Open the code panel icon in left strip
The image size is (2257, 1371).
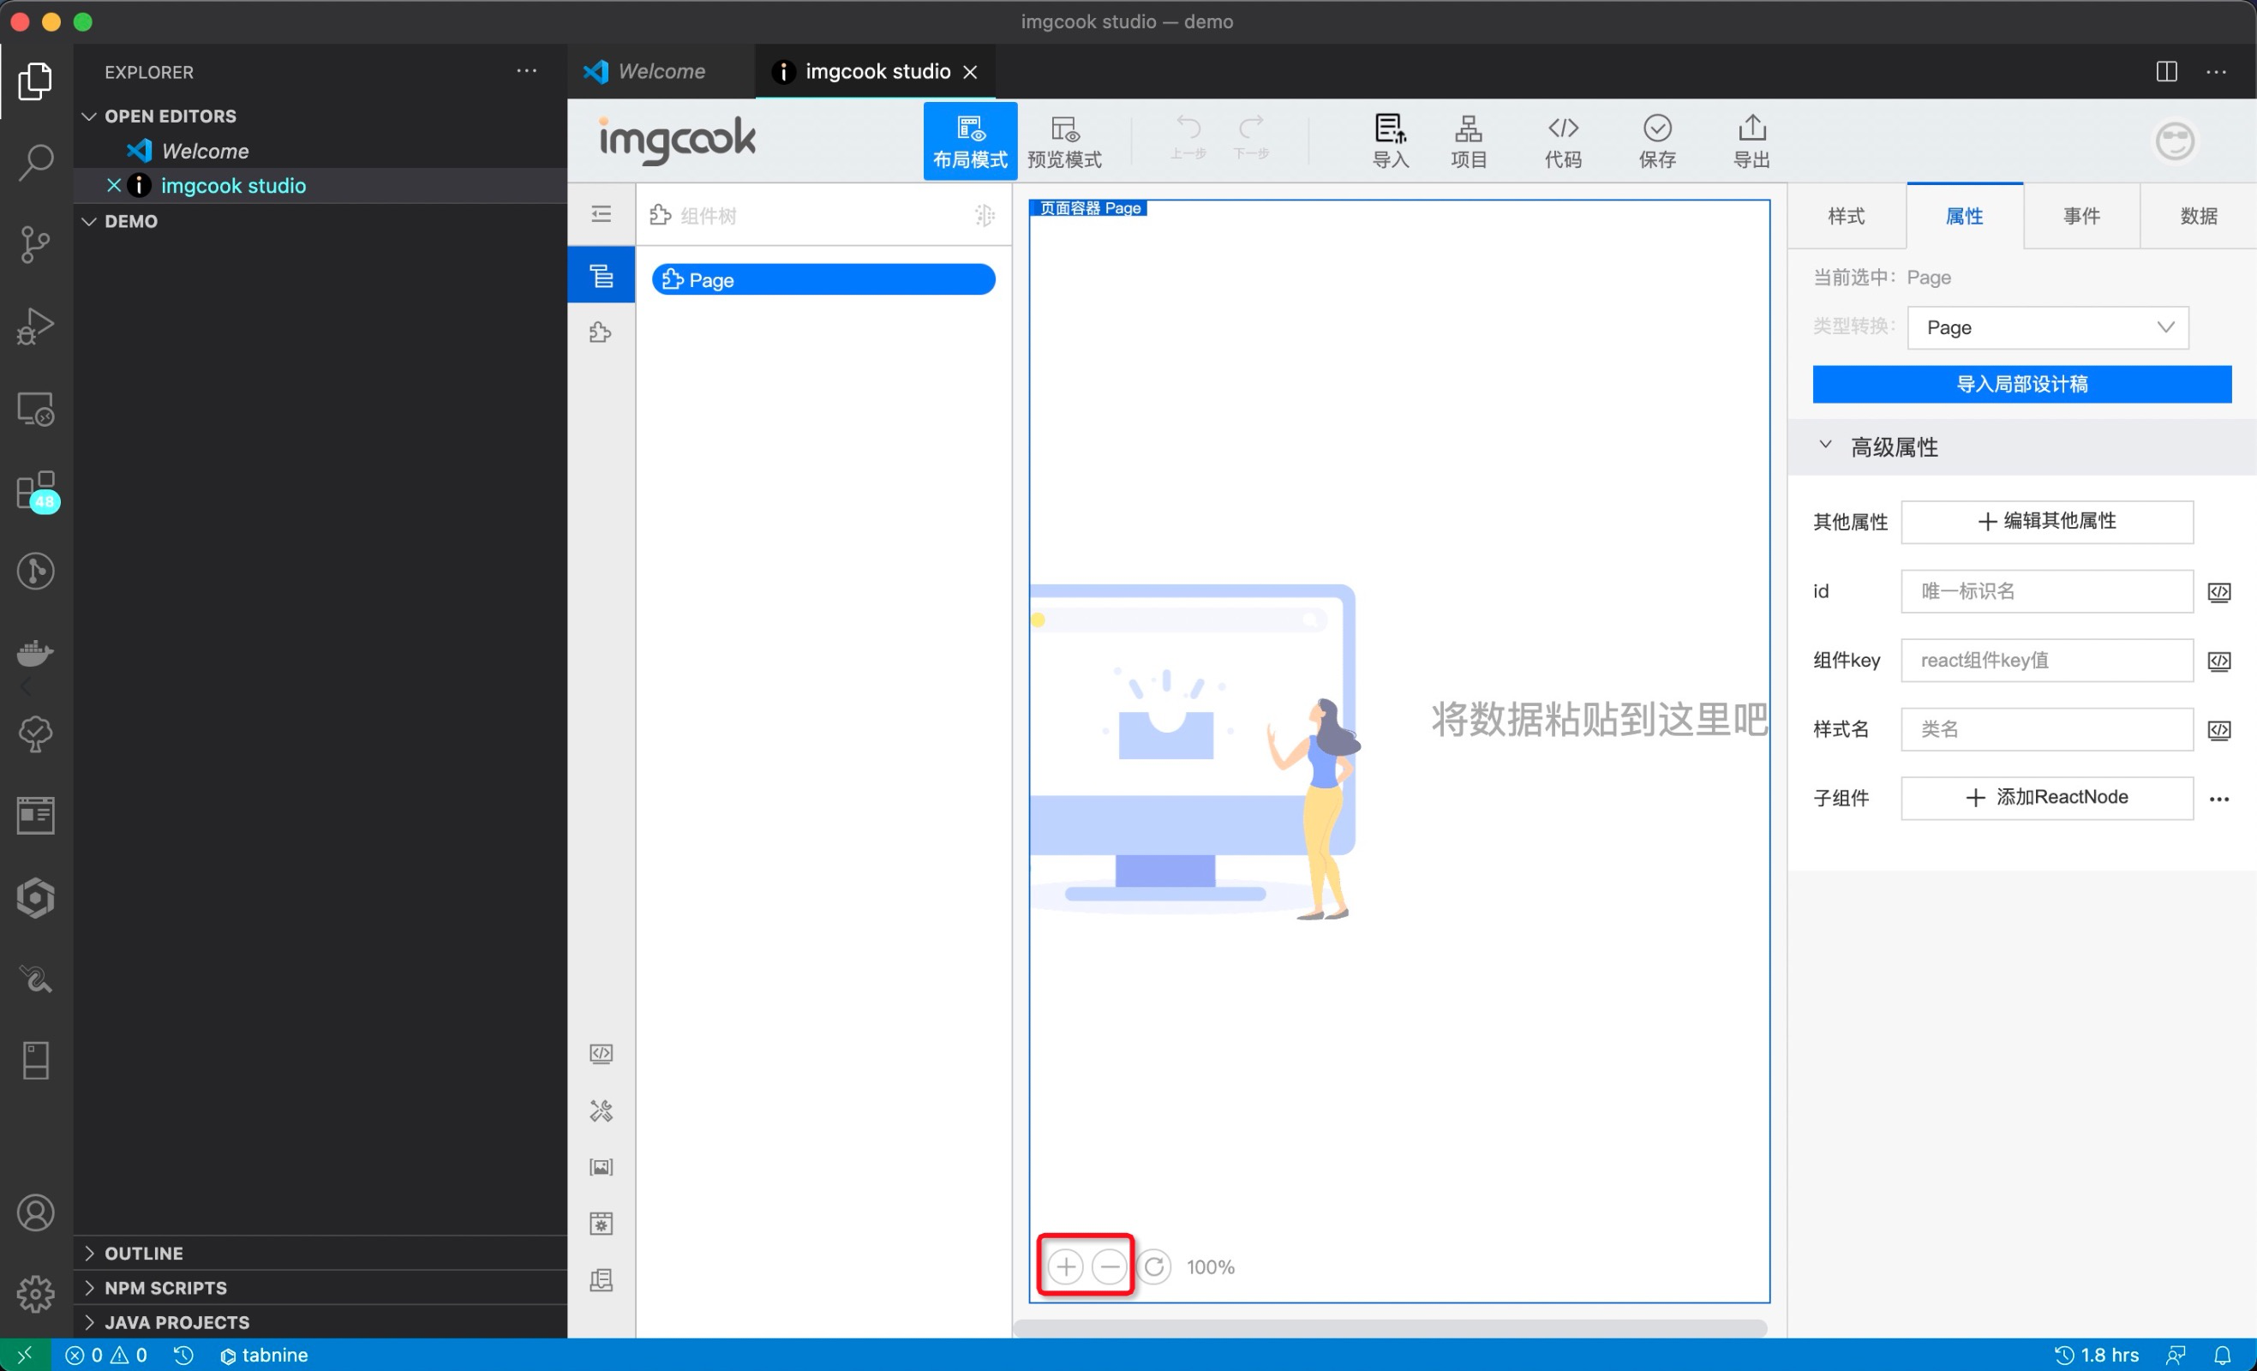(x=601, y=1053)
